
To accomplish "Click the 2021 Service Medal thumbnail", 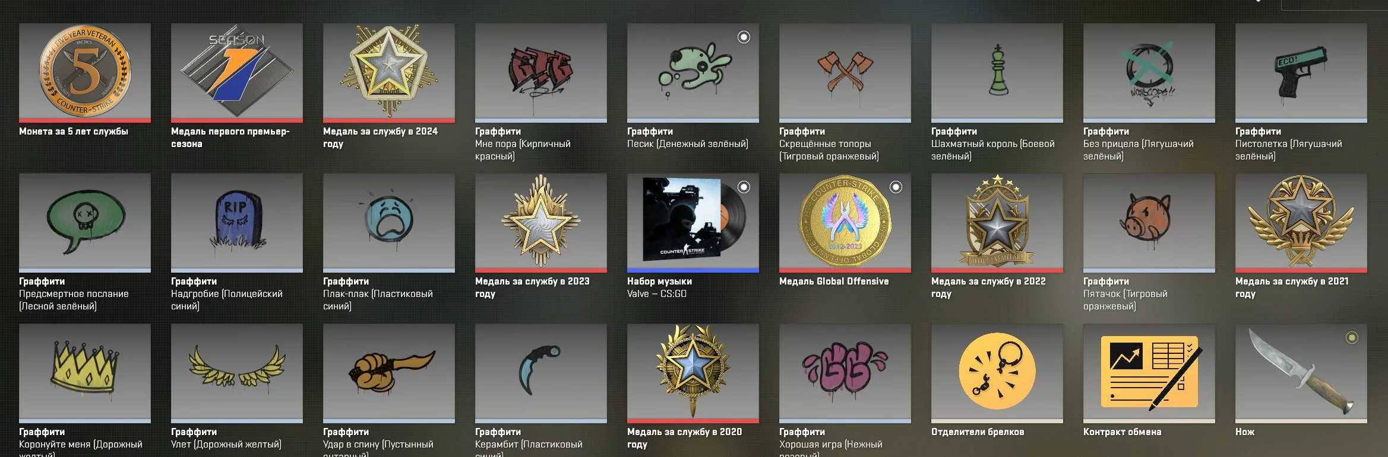I will pos(1301,222).
